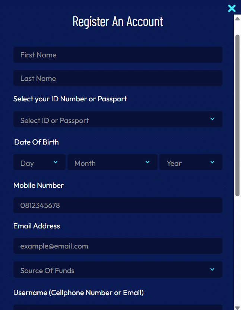The height and width of the screenshot is (310, 241).
Task: Click the Last Name input field
Action: tap(118, 78)
